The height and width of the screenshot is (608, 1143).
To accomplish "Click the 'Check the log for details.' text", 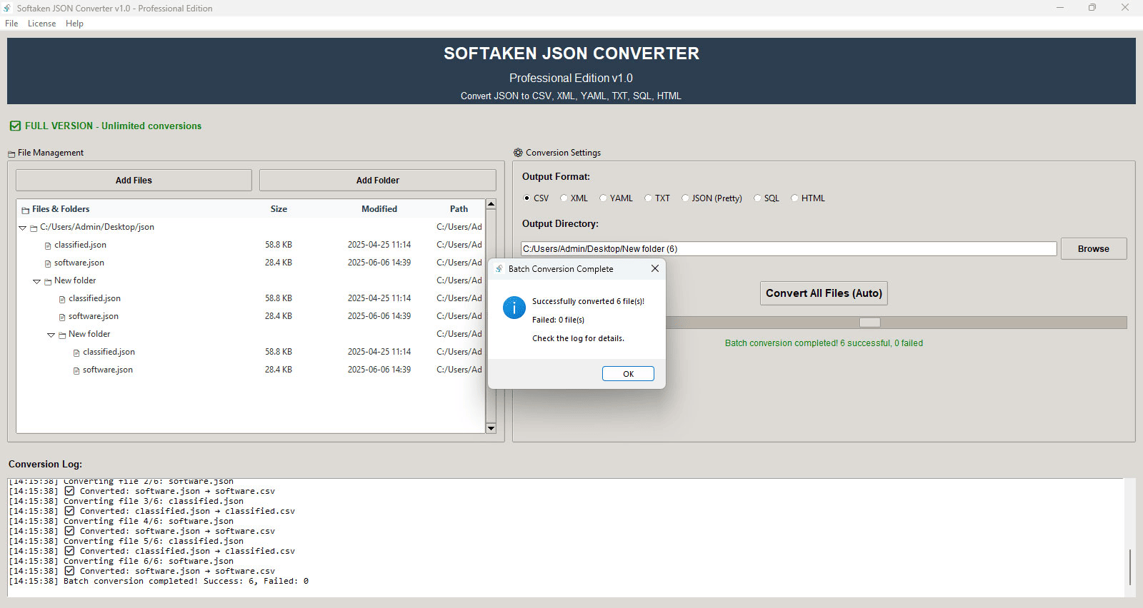I will click(578, 339).
